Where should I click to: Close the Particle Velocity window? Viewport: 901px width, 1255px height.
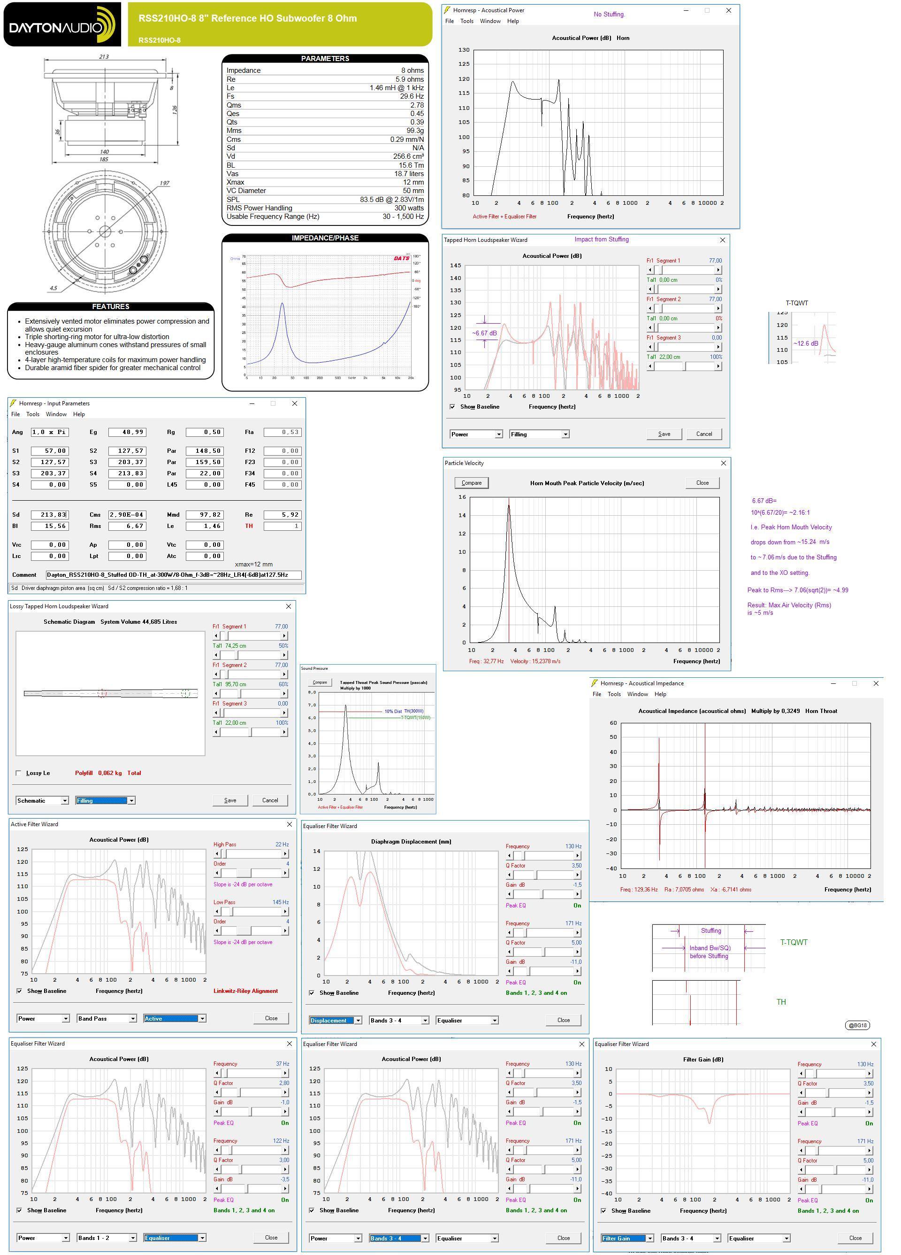tap(724, 463)
